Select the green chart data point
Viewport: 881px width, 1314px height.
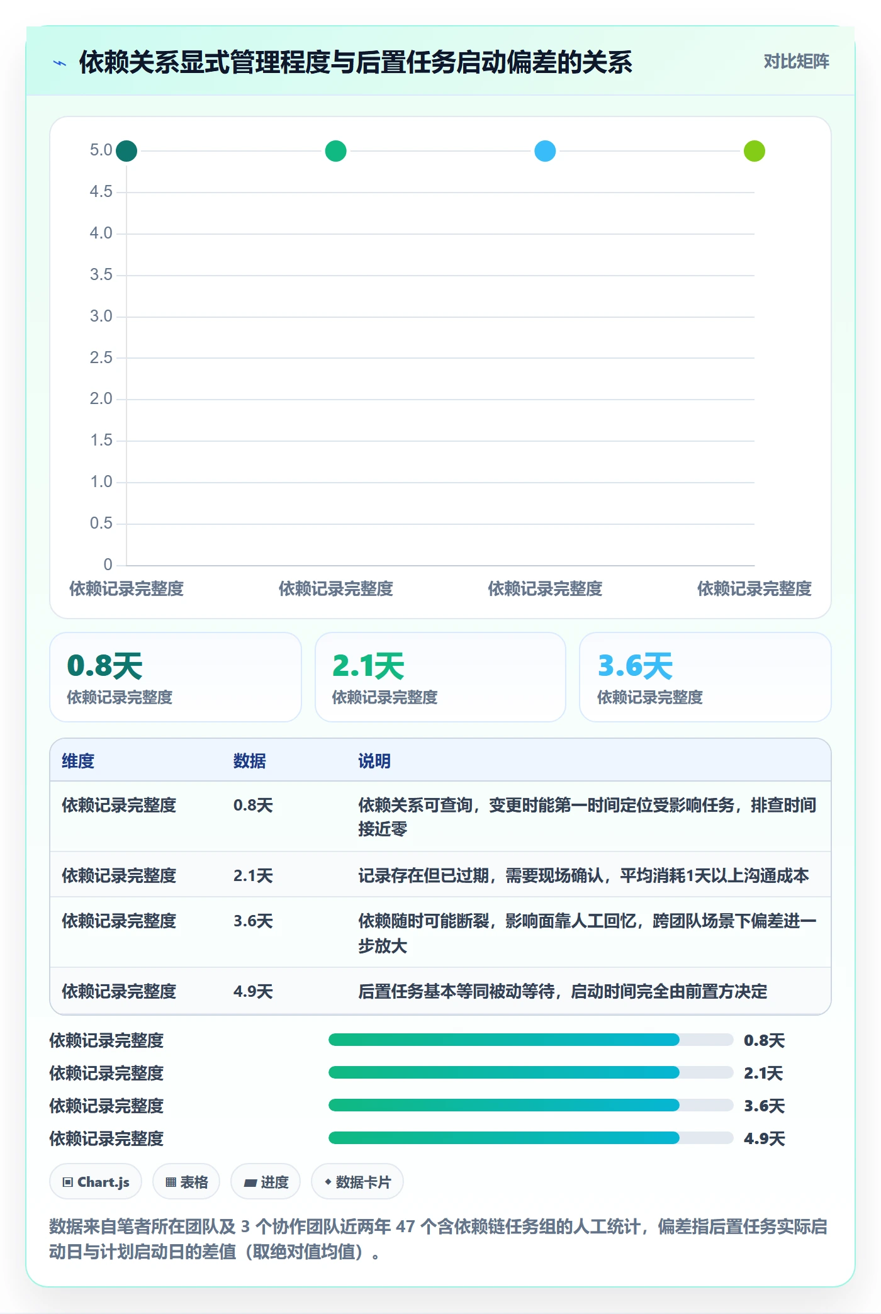[x=336, y=151]
